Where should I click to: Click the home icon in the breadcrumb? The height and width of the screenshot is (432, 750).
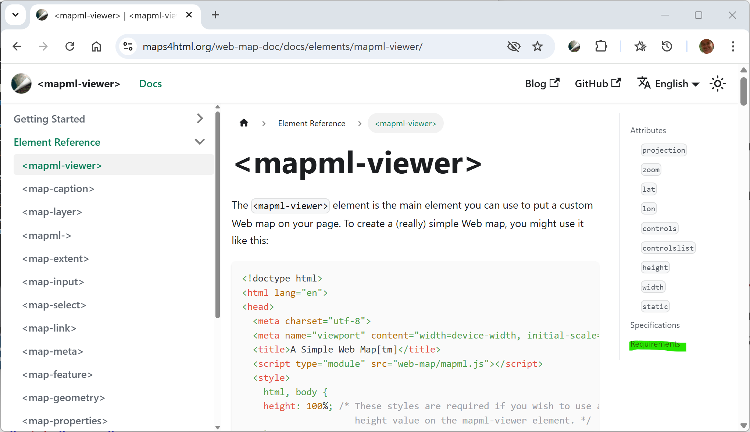pos(244,123)
